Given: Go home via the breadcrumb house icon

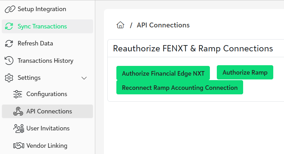Looking at the screenshot, I should coord(120,25).
